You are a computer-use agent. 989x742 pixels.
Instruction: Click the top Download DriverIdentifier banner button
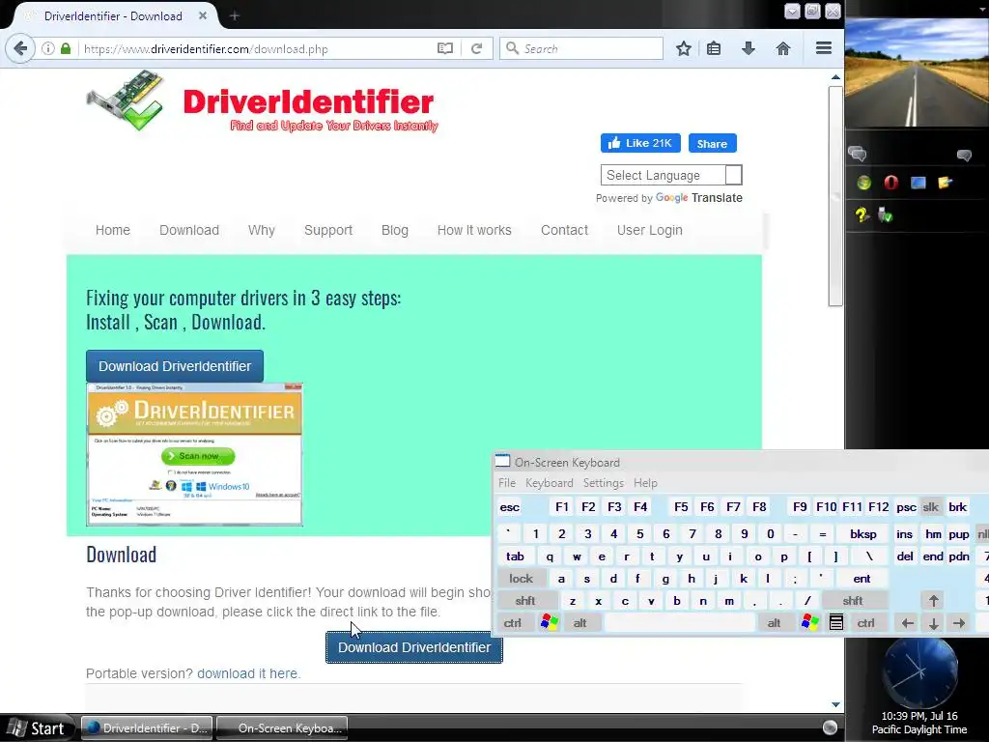[x=175, y=366]
